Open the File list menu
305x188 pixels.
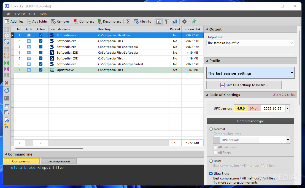[20, 14]
